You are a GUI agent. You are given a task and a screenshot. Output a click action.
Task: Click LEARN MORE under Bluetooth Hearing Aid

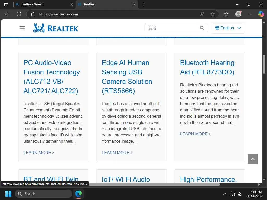coord(196,134)
